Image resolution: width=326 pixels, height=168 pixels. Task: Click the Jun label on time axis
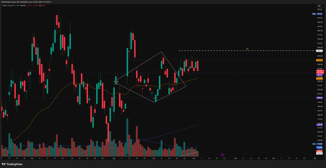click(x=32, y=158)
